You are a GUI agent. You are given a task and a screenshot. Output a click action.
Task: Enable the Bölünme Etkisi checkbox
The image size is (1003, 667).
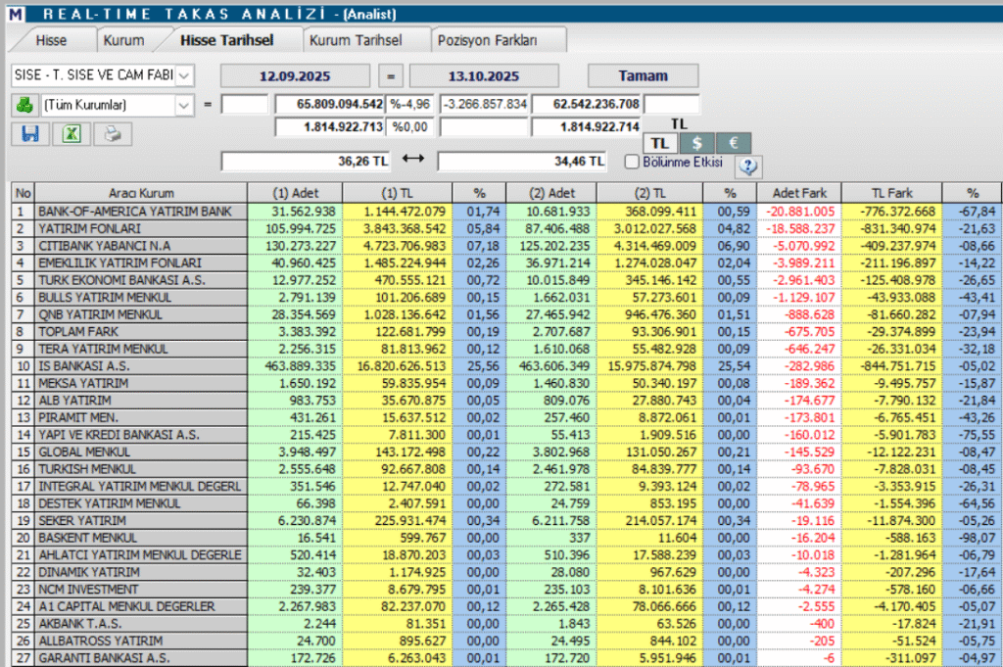coord(632,163)
